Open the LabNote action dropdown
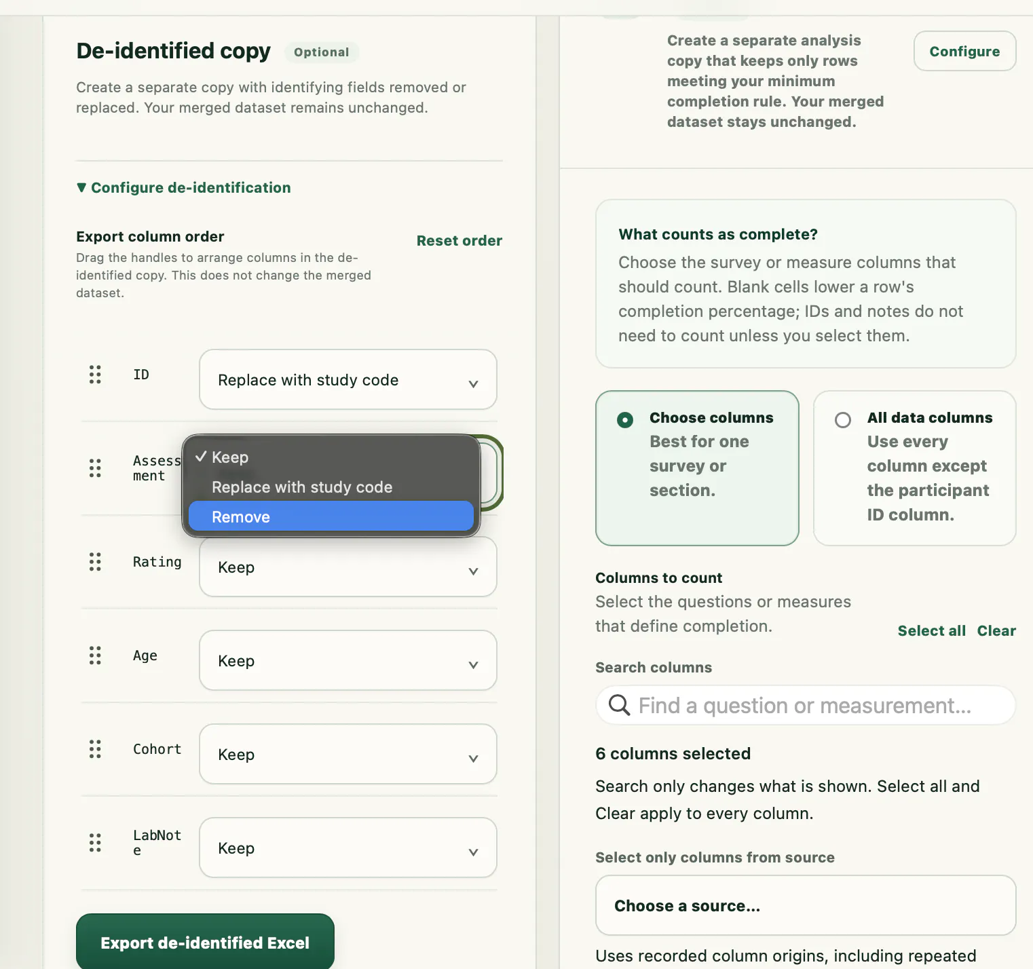 (x=348, y=848)
